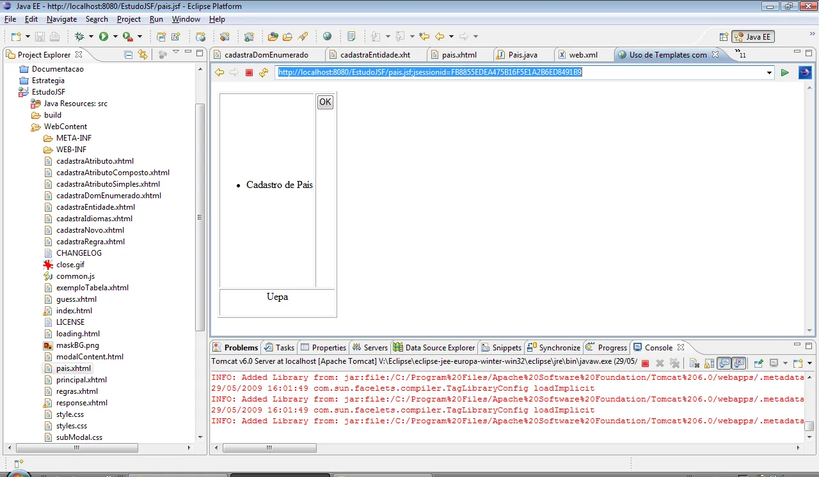The width and height of the screenshot is (819, 477).
Task: Switch to the web.xml editor tab
Action: point(582,55)
